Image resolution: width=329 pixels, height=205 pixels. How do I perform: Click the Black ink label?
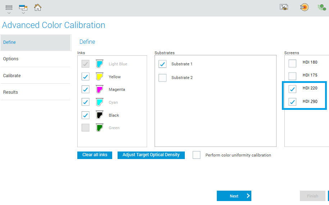point(114,115)
